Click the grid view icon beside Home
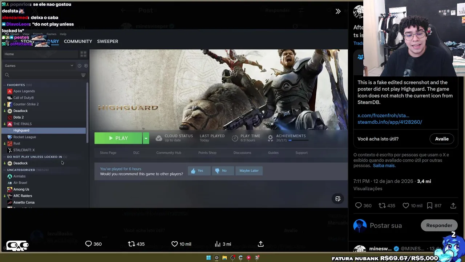465x262 pixels. [83, 54]
